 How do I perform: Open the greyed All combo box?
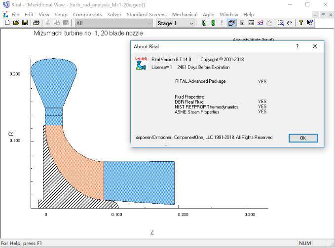coord(113,23)
